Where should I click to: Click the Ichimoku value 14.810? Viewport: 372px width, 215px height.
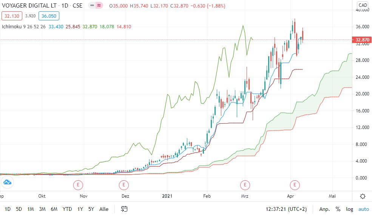click(x=124, y=26)
